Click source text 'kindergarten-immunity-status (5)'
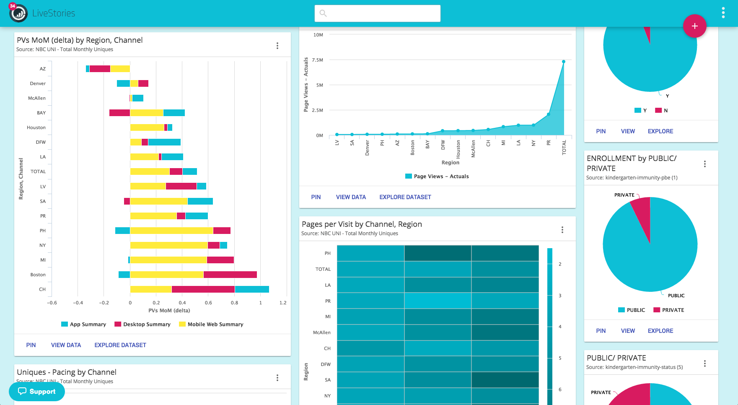The image size is (738, 405). pyautogui.click(x=644, y=367)
